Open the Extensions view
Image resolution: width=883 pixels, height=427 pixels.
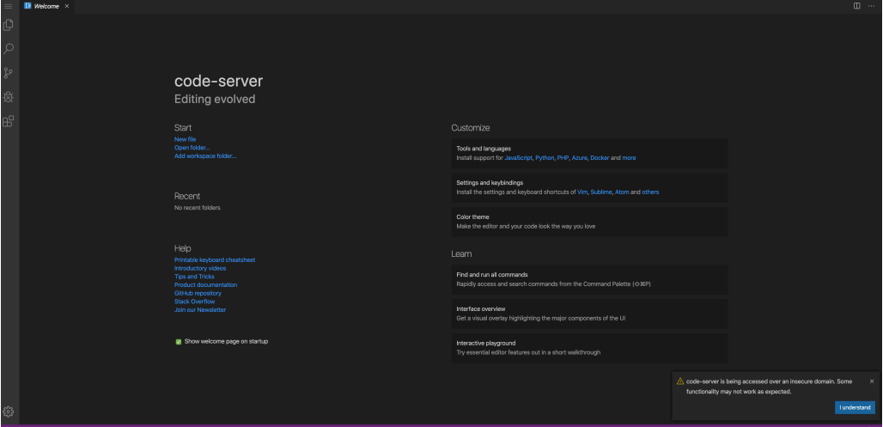coord(8,121)
